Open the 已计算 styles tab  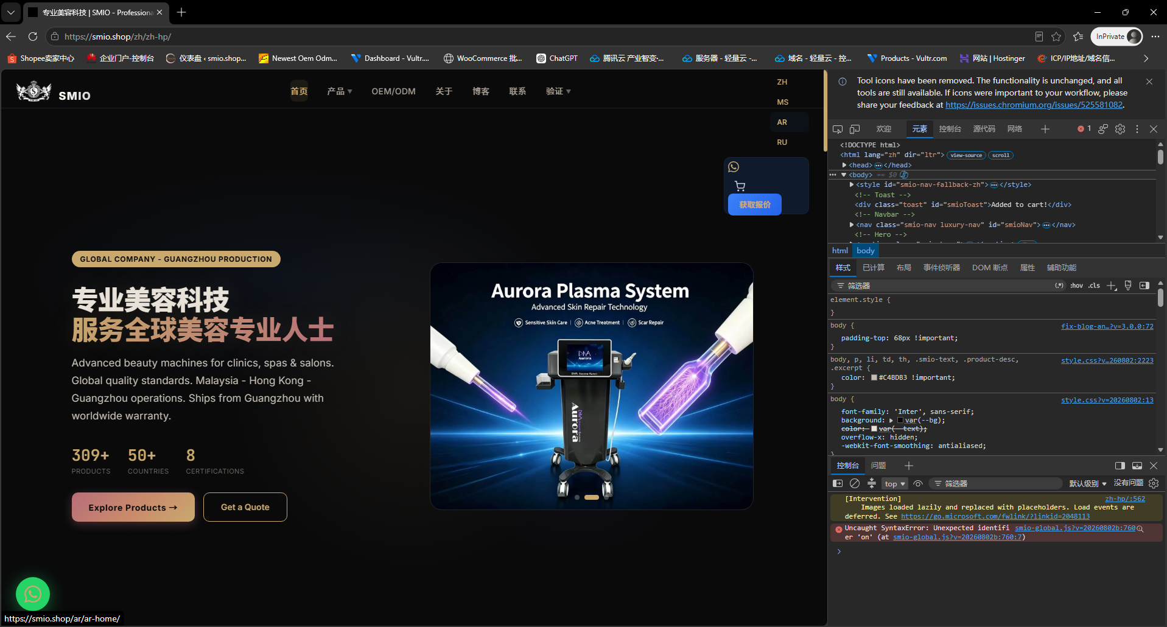click(x=874, y=268)
